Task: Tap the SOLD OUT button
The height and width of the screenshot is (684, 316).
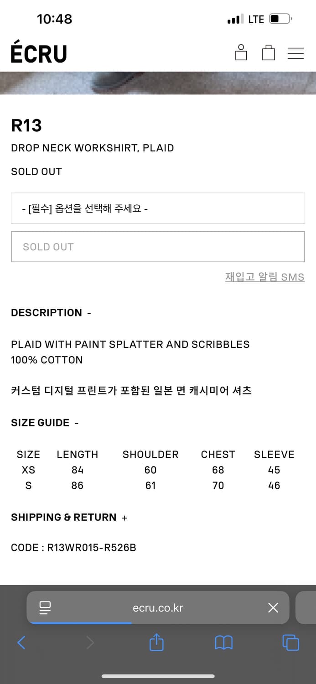Action: click(x=158, y=246)
